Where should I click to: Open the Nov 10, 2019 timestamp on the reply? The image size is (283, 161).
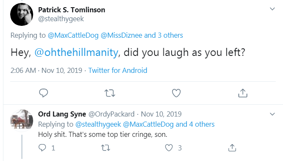pyautogui.click(x=161, y=114)
